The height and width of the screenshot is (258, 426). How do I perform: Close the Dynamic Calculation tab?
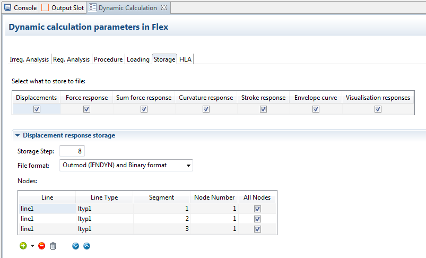tap(164, 8)
